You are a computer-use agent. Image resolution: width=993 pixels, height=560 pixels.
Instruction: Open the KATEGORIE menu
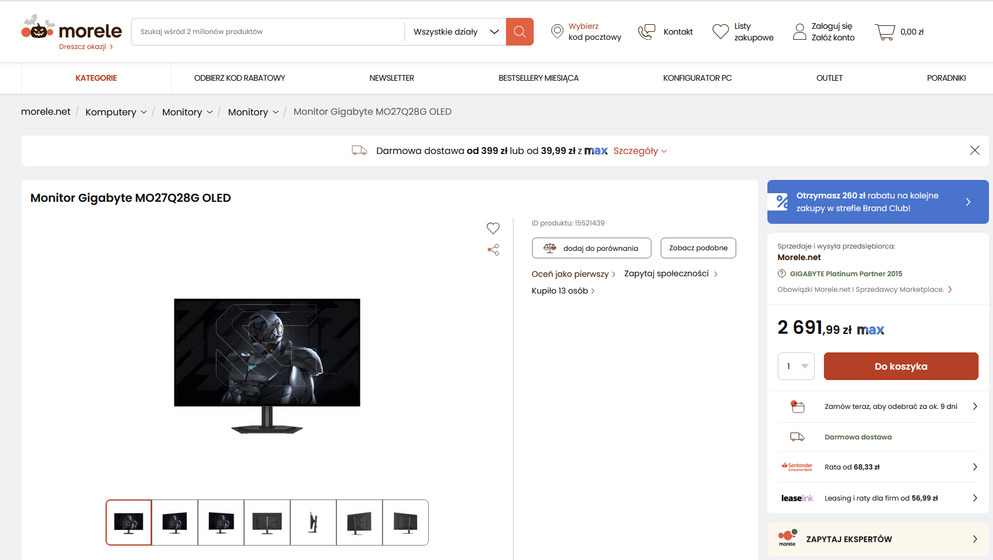tap(96, 78)
